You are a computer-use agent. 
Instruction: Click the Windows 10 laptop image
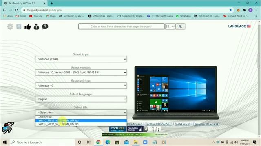(176, 92)
